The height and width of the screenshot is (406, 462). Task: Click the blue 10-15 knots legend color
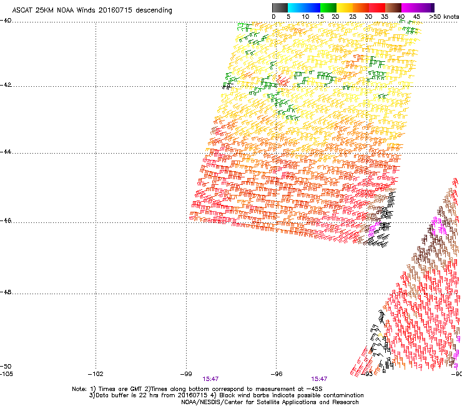[312, 7]
